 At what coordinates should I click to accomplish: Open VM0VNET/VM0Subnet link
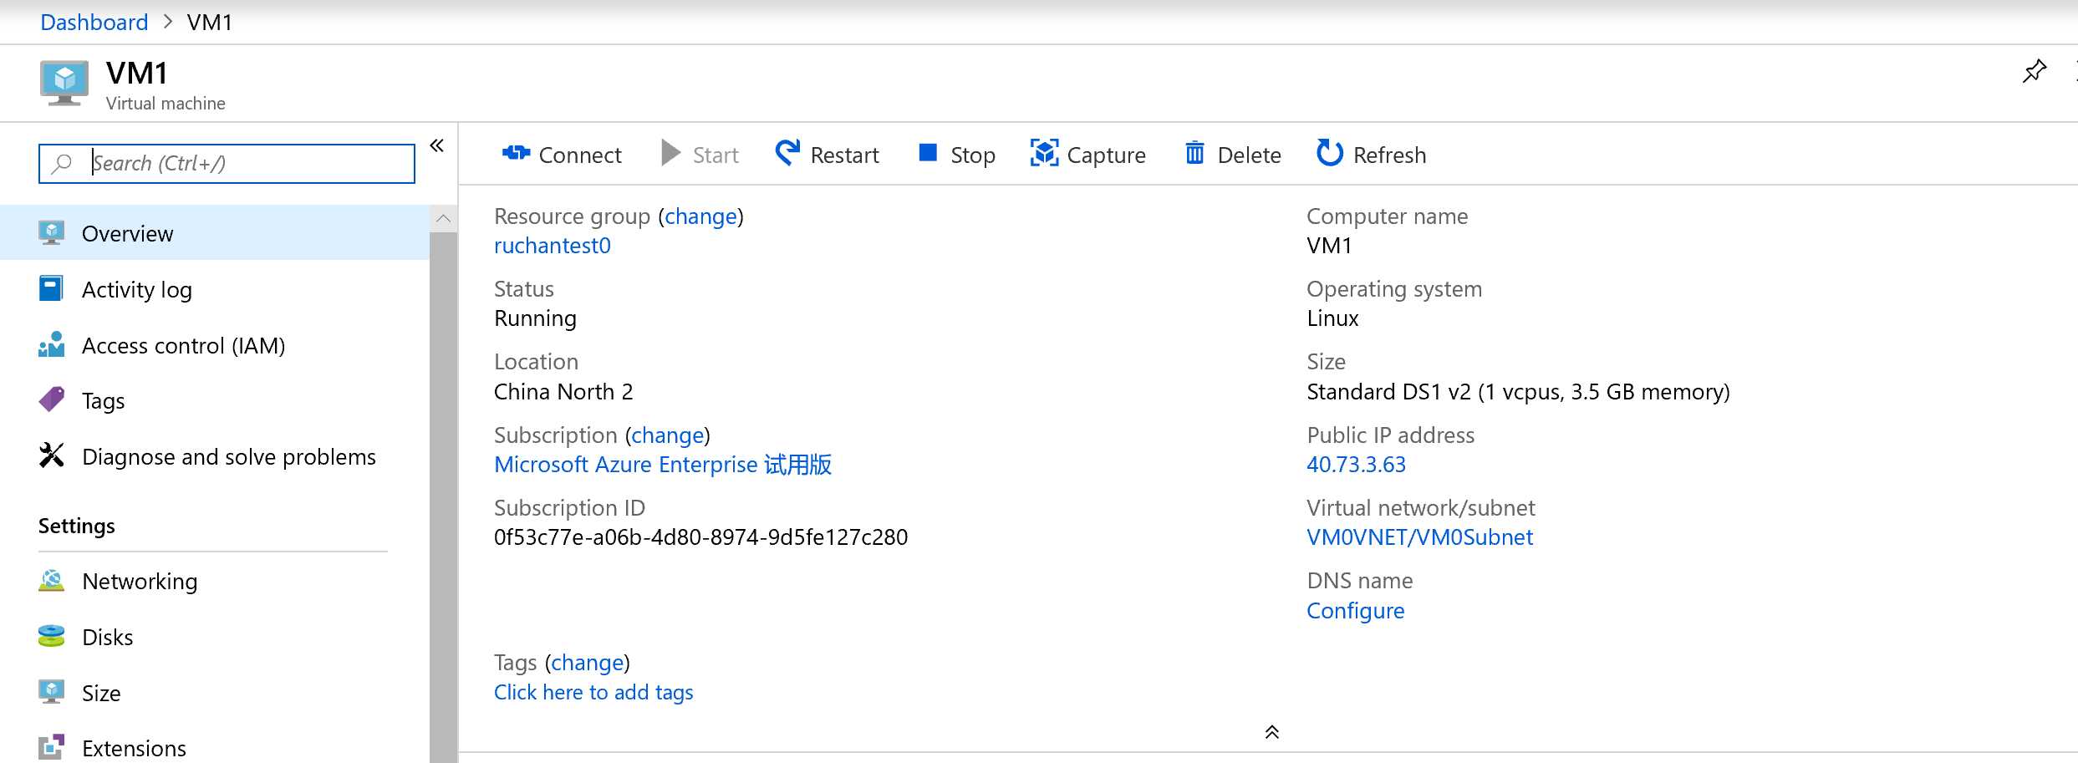coord(1419,537)
